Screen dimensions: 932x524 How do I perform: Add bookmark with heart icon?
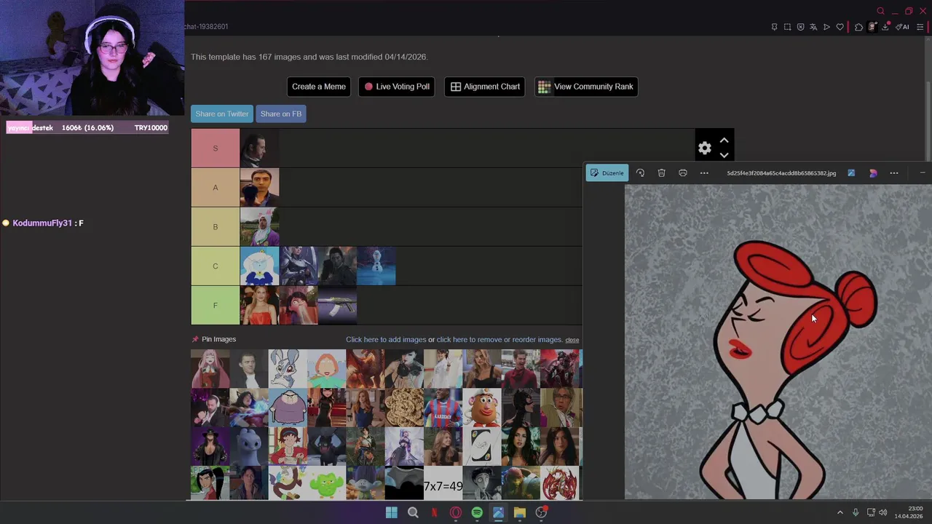point(840,27)
